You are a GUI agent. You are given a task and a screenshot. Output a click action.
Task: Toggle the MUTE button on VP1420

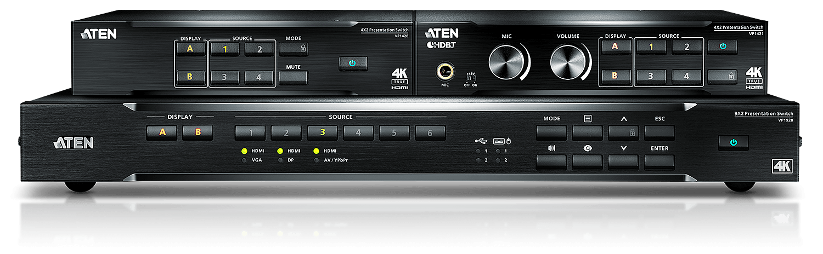293,77
